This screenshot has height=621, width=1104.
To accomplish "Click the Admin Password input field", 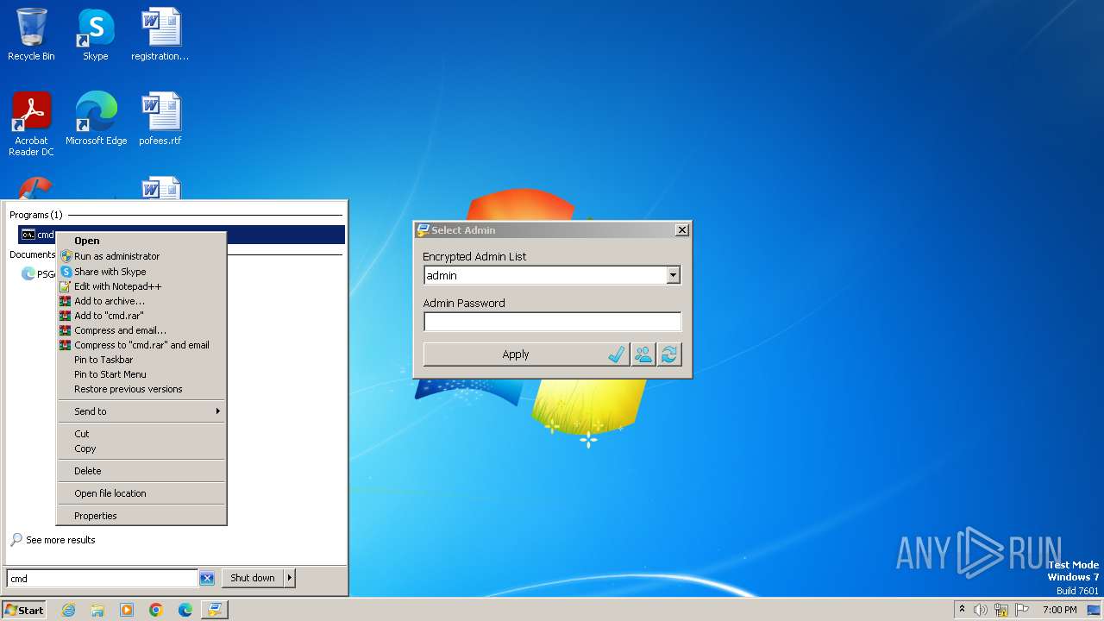I will tap(552, 322).
